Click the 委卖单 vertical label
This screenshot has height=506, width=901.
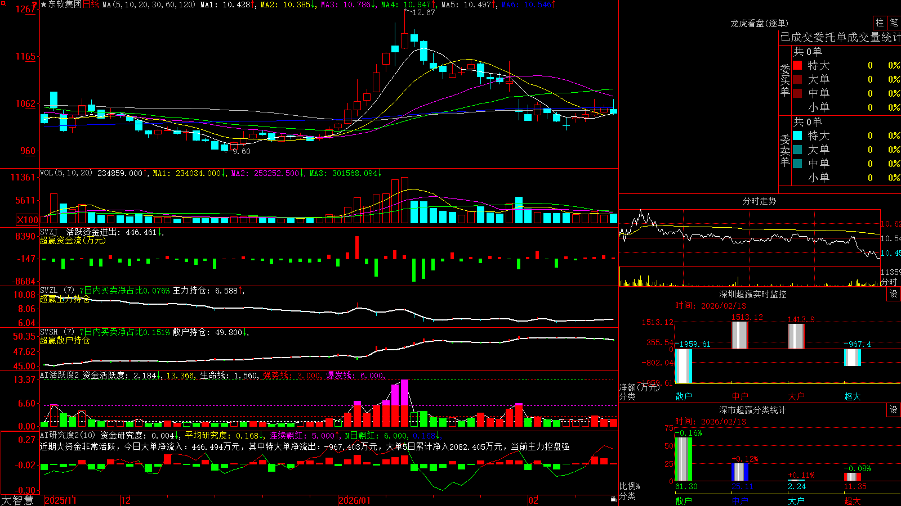click(785, 150)
